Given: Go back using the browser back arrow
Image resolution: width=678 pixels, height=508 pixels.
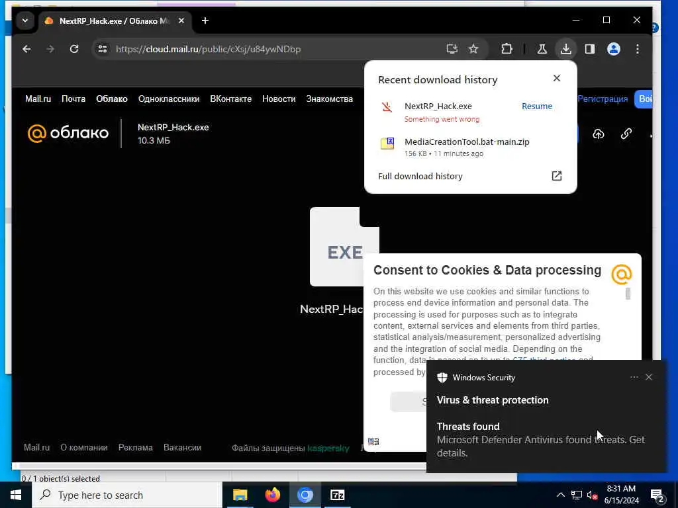Looking at the screenshot, I should pos(26,49).
